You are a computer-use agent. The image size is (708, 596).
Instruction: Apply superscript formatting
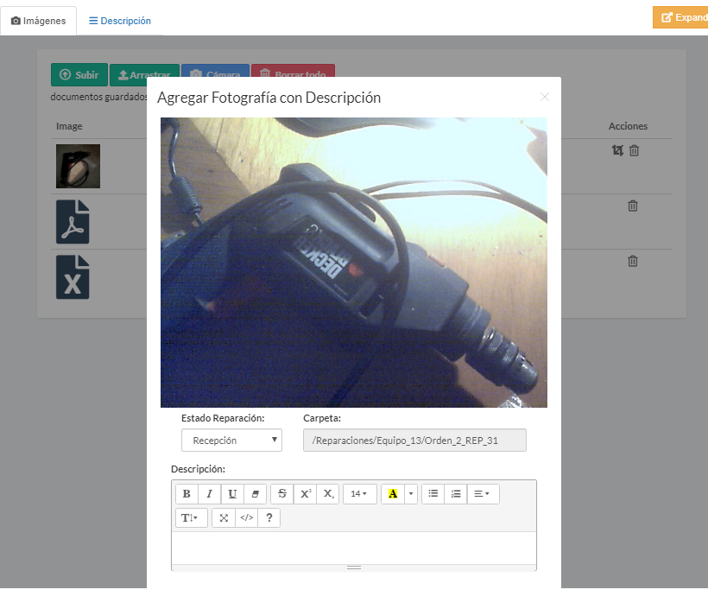tap(305, 494)
